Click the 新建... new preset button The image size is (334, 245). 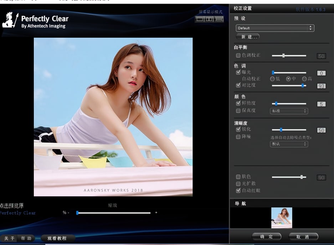[247, 37]
